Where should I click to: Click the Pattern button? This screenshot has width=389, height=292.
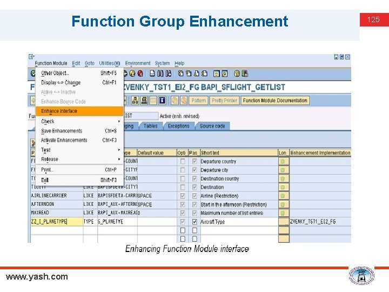pyautogui.click(x=198, y=101)
